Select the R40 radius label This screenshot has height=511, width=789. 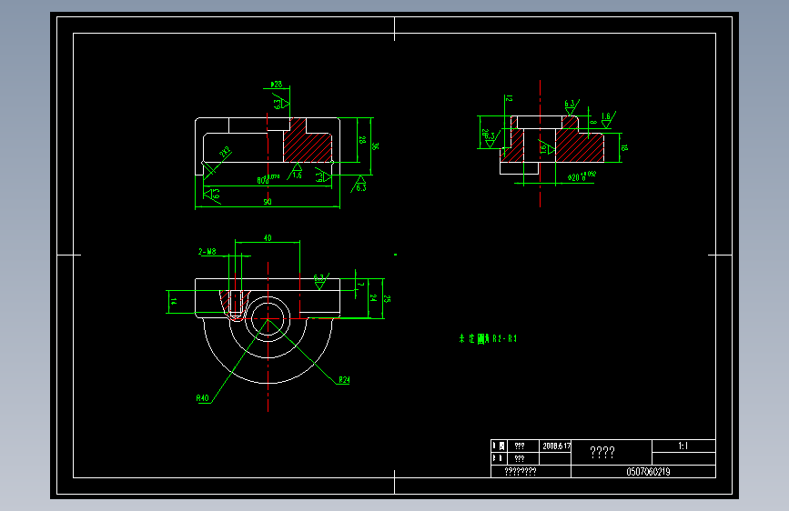coord(202,398)
